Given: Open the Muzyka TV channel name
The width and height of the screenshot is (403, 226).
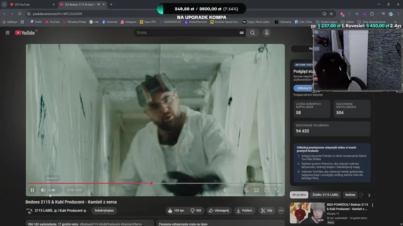Looking at the screenshot, I should click(x=333, y=214).
